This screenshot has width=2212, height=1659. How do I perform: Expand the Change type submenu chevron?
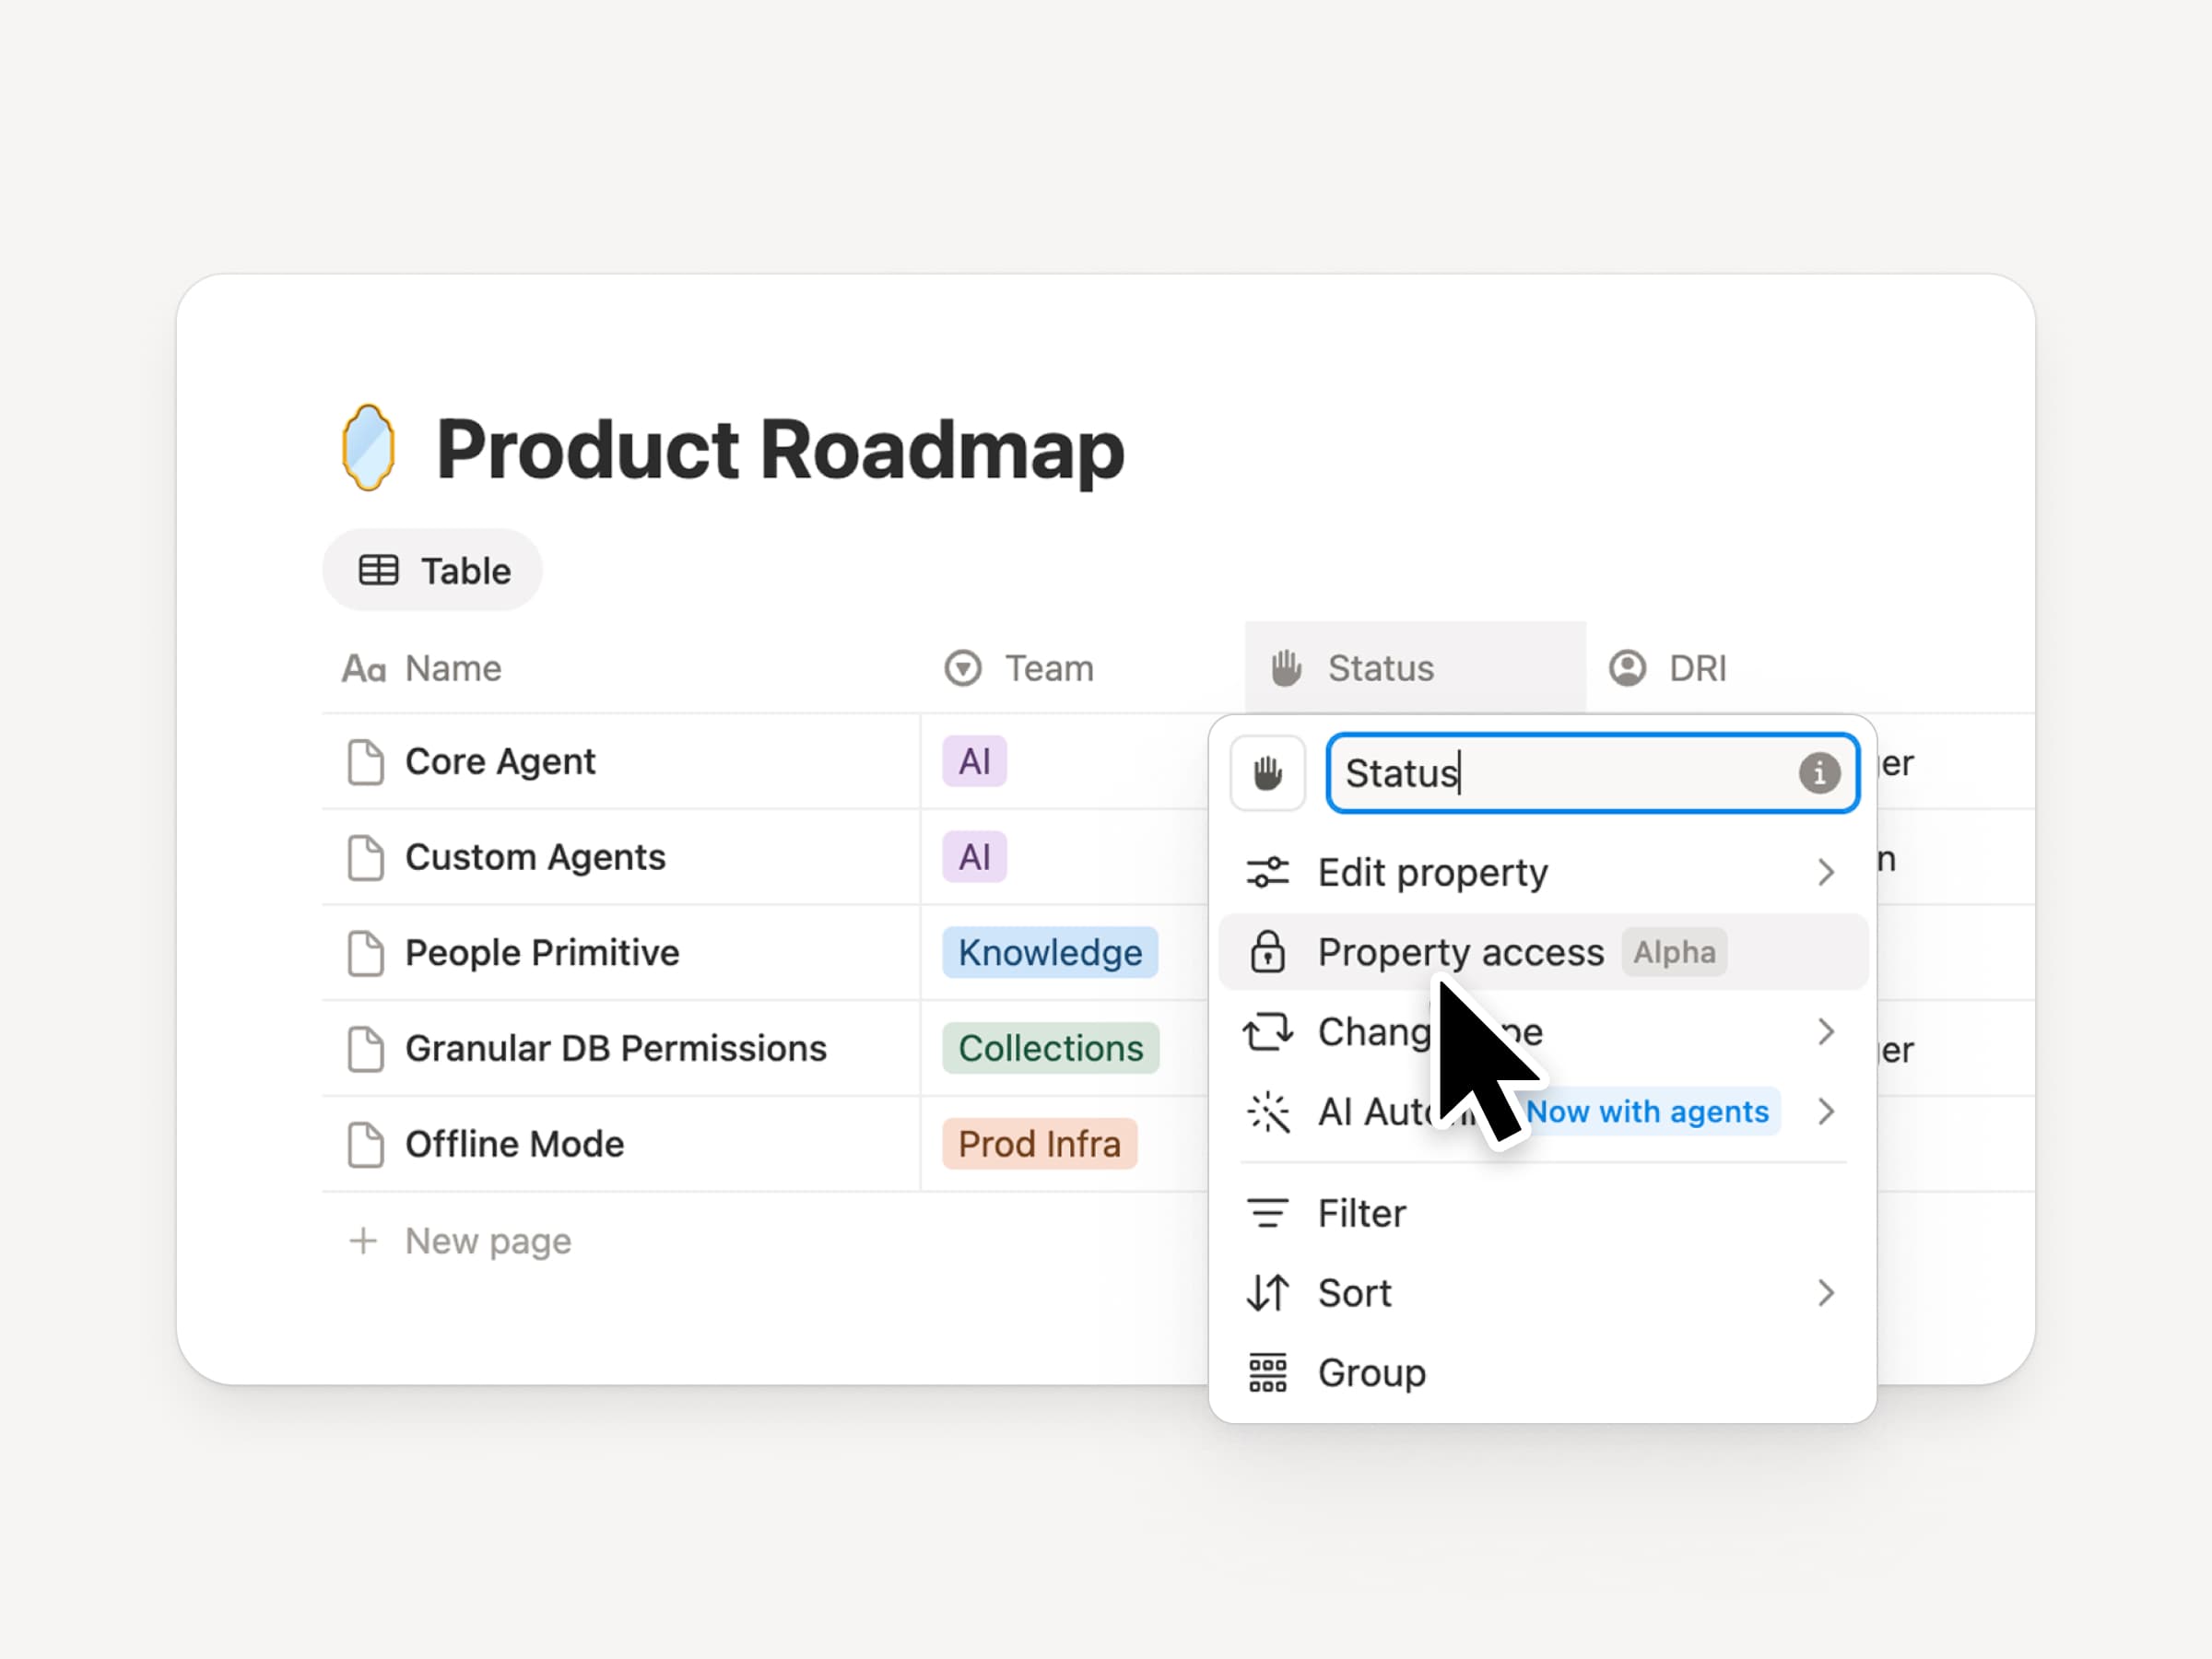coord(1826,1032)
